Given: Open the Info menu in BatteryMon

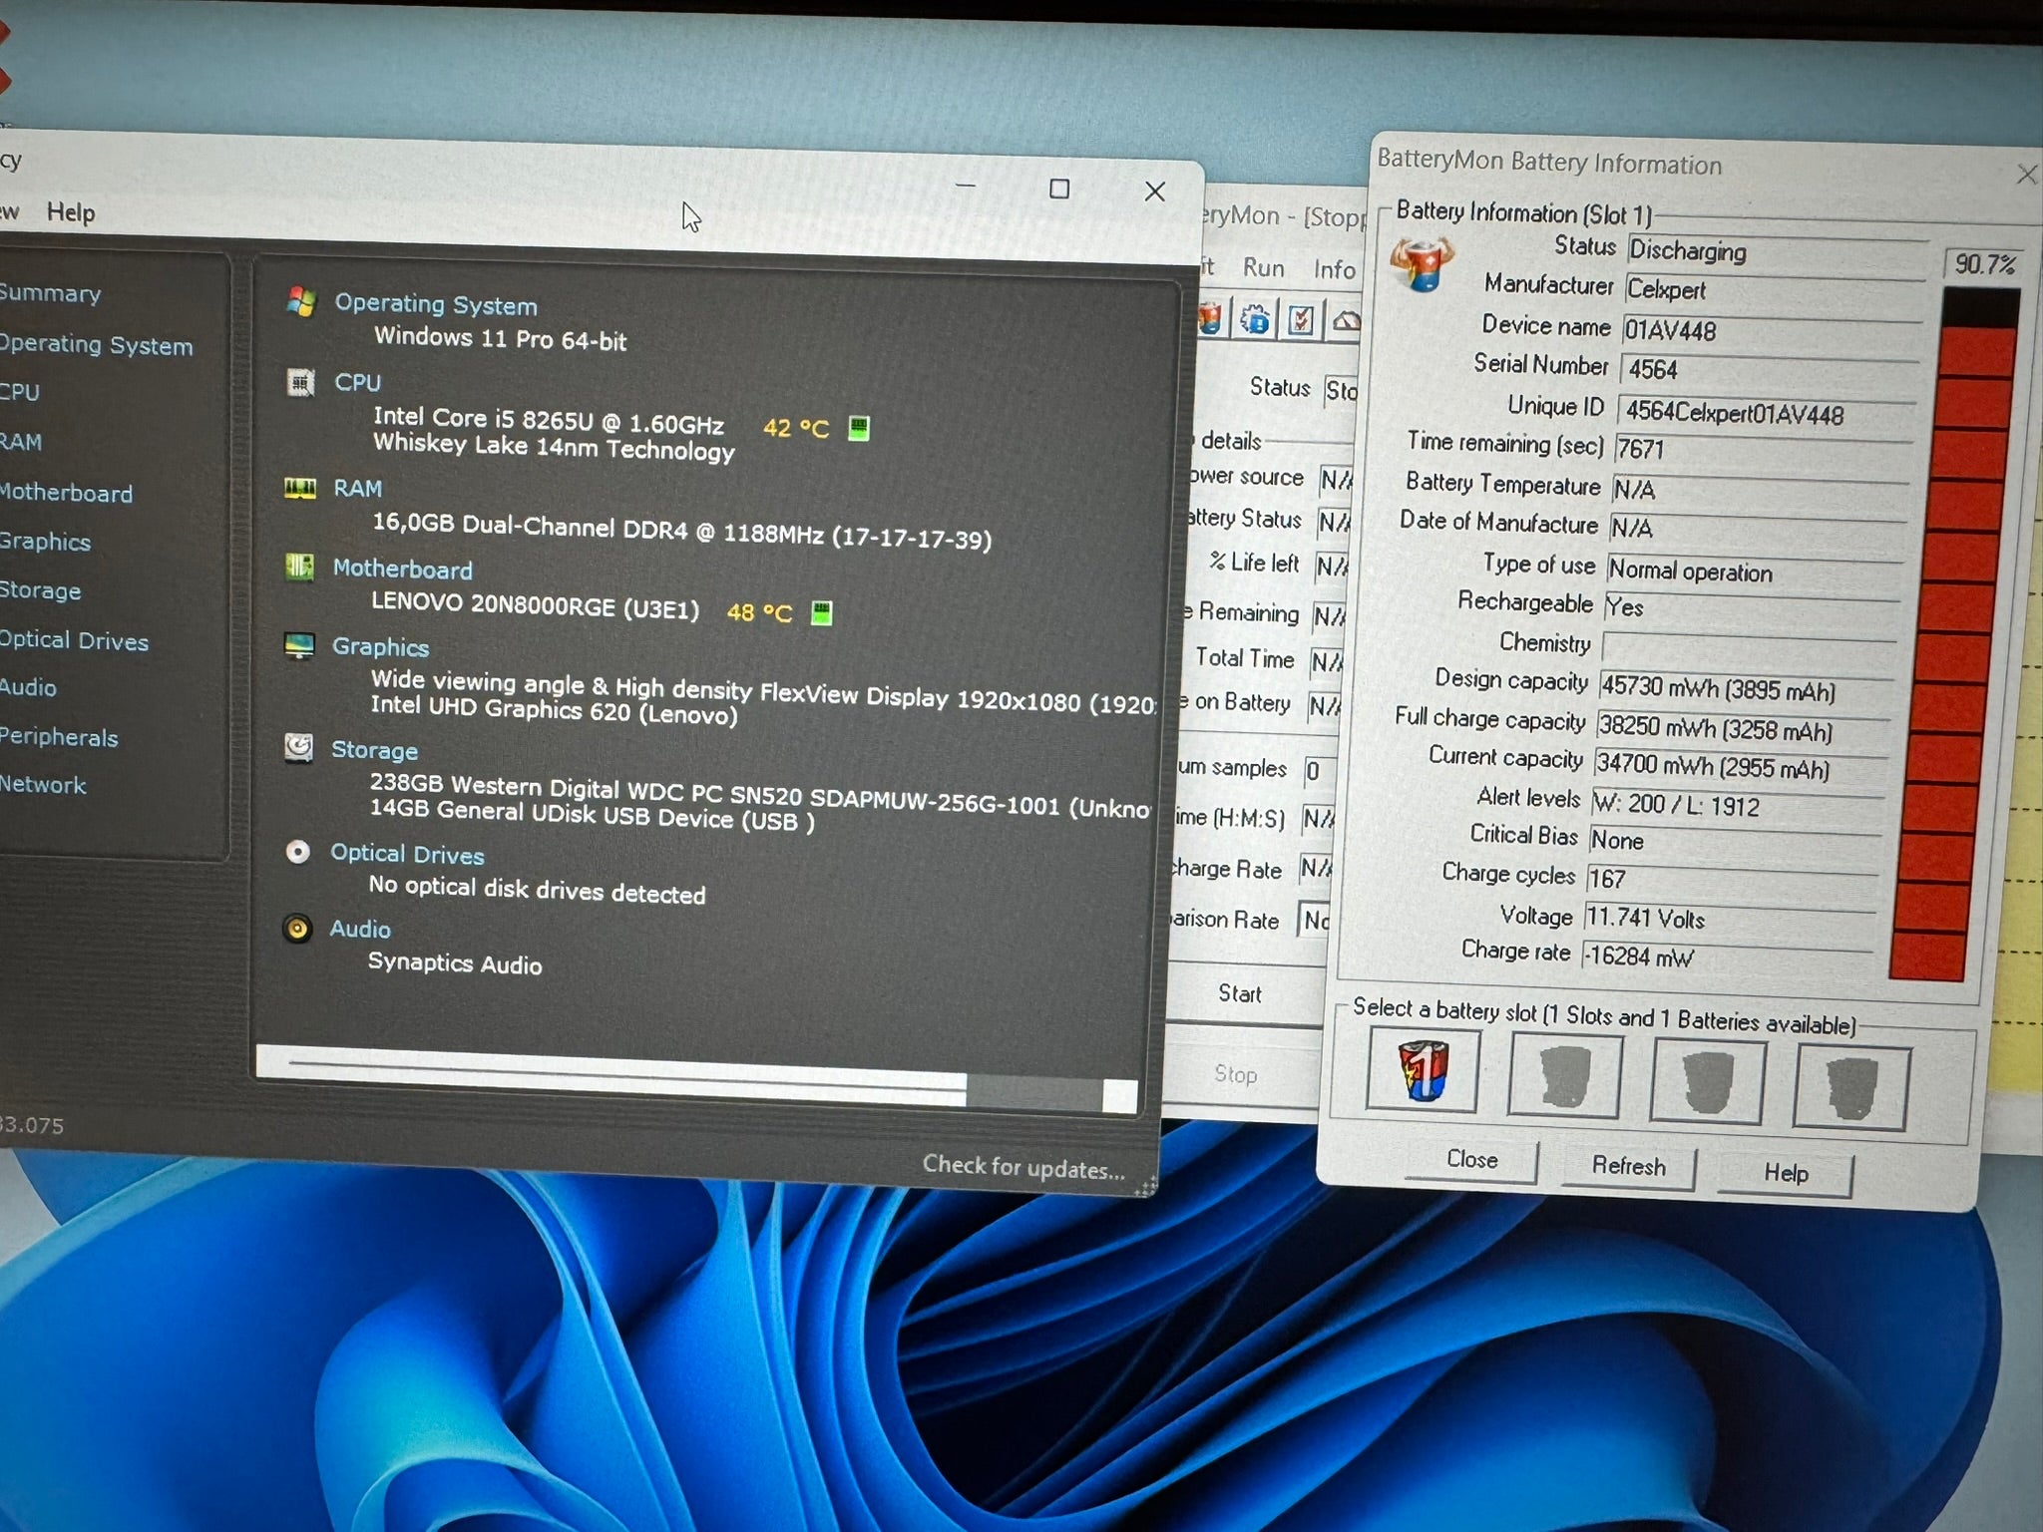Looking at the screenshot, I should 1334,269.
